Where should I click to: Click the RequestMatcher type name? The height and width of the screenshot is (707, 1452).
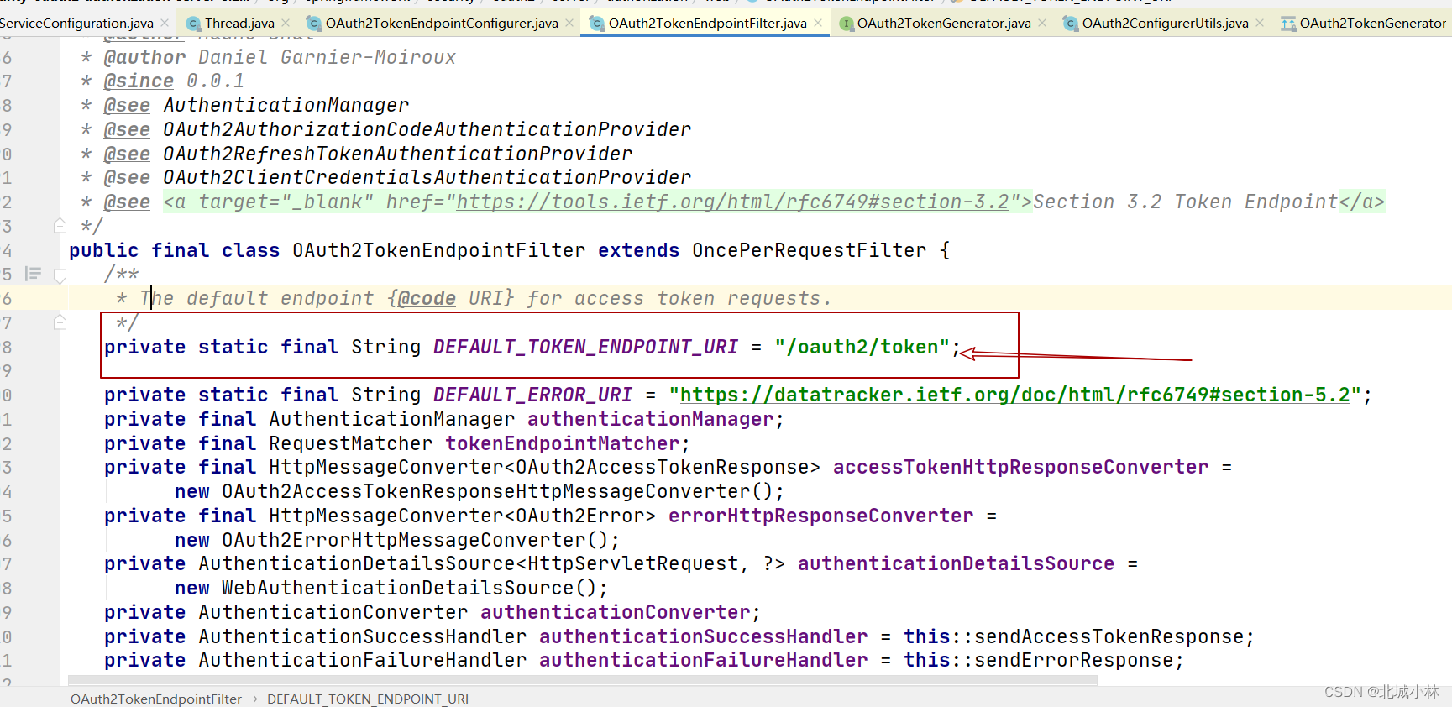pyautogui.click(x=351, y=444)
